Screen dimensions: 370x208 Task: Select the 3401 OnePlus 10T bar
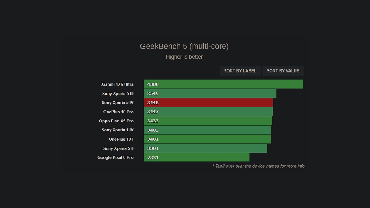point(207,139)
